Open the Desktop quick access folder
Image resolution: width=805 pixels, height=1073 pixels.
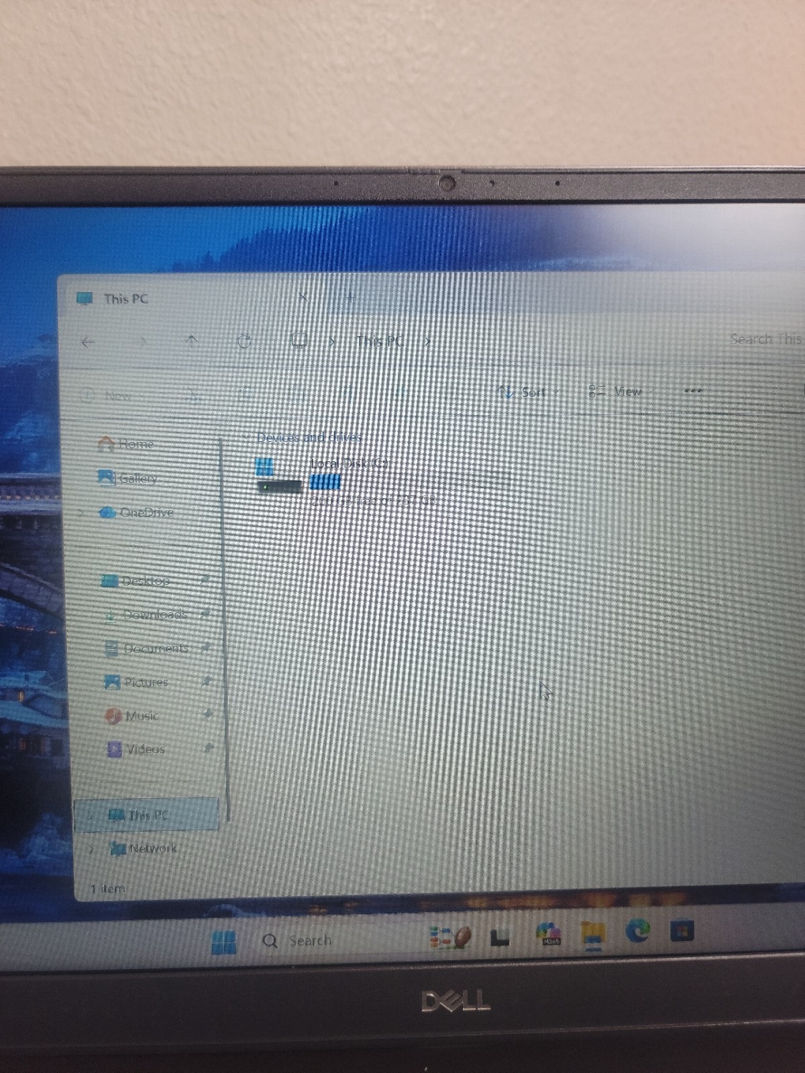136,581
